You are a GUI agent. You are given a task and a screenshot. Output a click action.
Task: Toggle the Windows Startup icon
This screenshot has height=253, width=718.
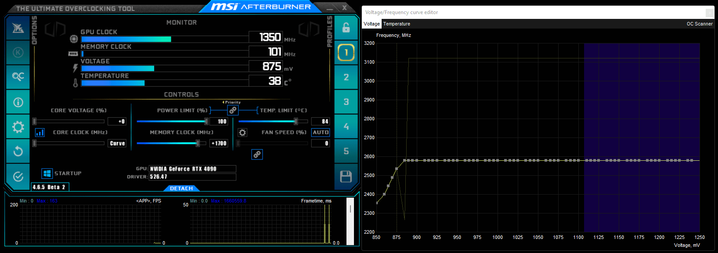pos(47,173)
